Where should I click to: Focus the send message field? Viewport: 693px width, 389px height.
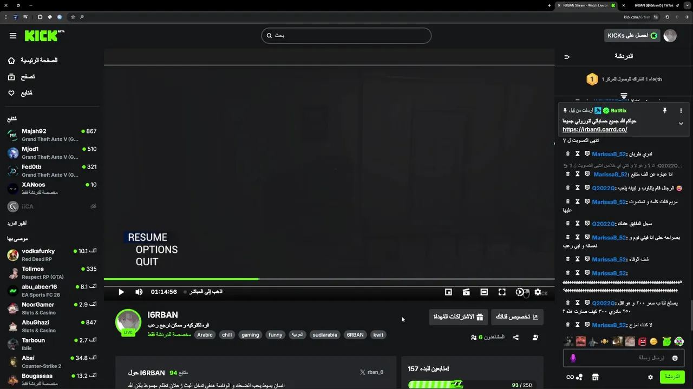[624, 358]
